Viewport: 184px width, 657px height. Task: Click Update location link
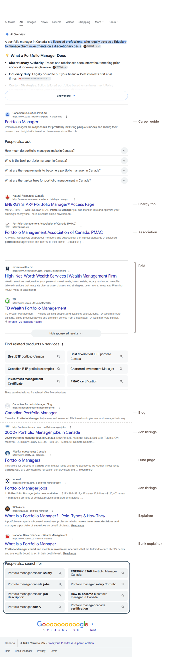click(x=84, y=643)
